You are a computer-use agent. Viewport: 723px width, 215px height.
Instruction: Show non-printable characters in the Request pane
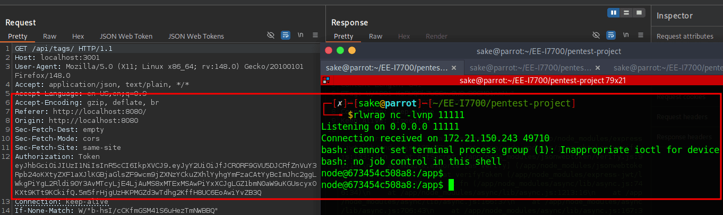pos(300,35)
